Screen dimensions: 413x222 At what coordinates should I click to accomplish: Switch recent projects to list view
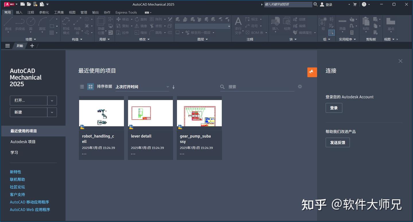click(82, 86)
